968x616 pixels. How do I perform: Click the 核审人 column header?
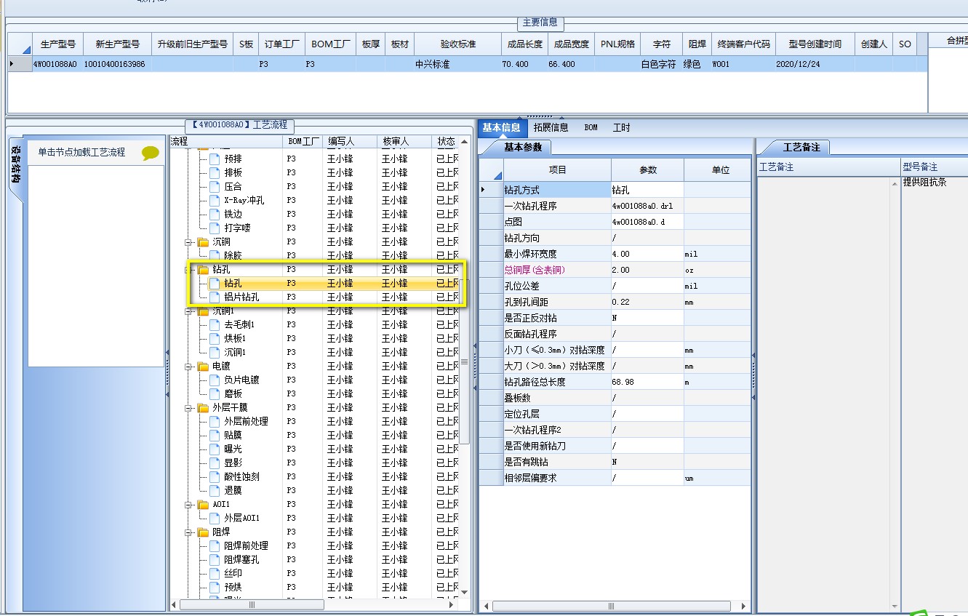[x=406, y=141]
